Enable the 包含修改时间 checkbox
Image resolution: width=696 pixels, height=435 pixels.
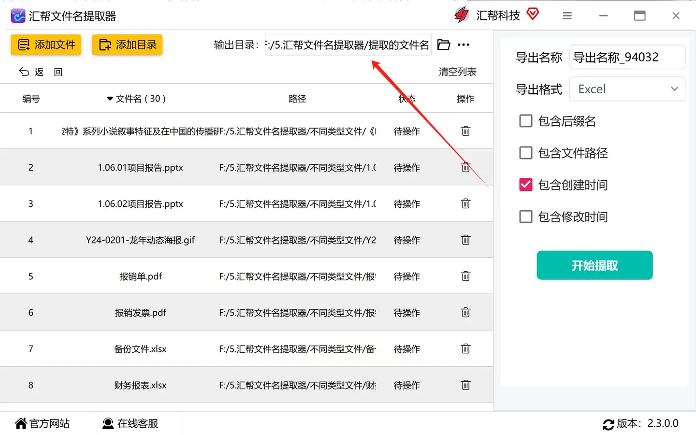point(525,217)
